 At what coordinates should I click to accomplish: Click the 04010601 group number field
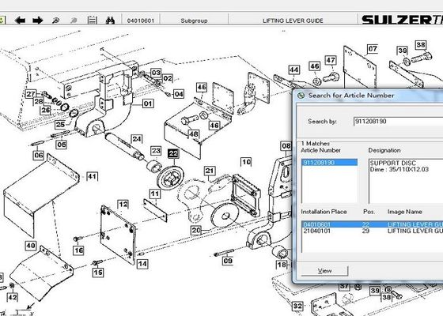click(x=141, y=21)
